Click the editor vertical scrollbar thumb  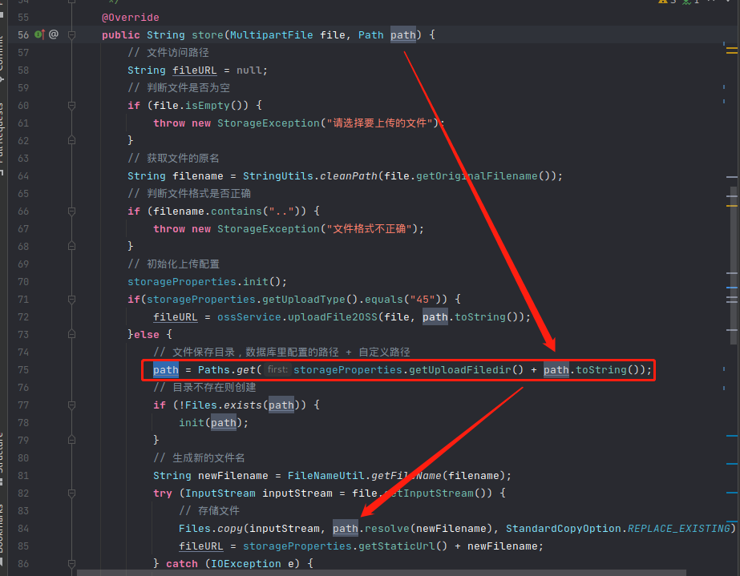[x=733, y=266]
